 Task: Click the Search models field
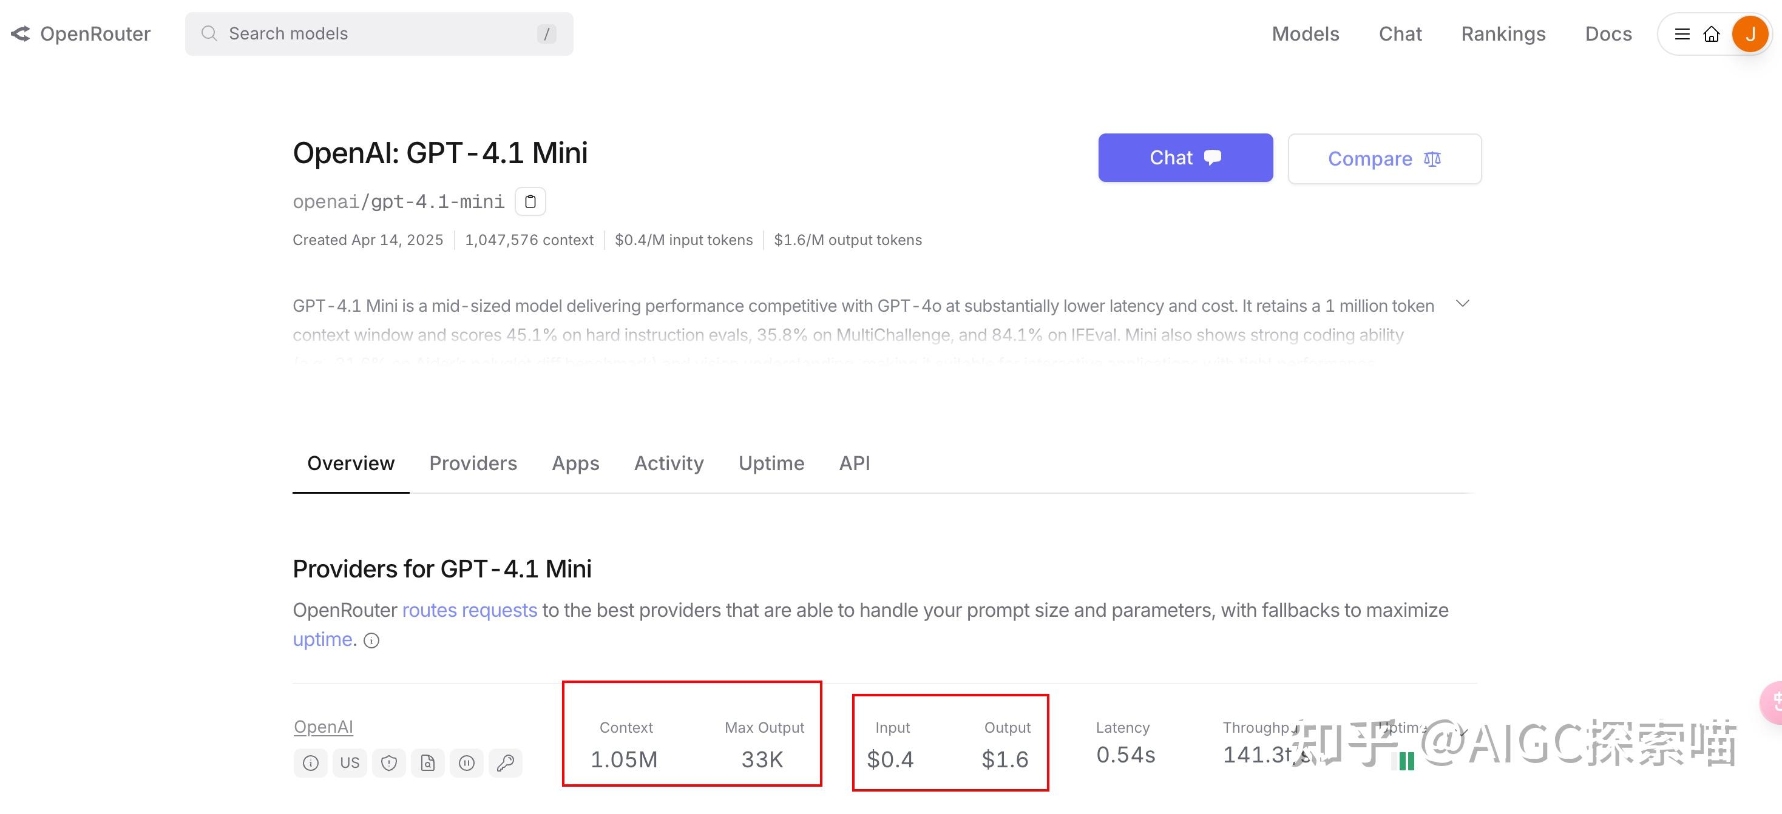[x=378, y=34]
